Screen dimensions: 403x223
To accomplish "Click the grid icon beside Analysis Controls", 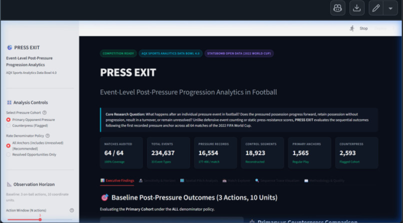I will click(x=9, y=102).
